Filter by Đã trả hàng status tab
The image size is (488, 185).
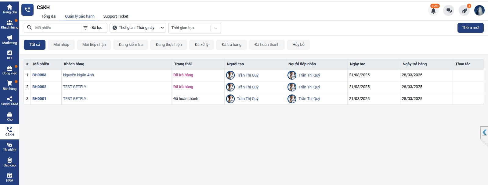click(x=232, y=45)
